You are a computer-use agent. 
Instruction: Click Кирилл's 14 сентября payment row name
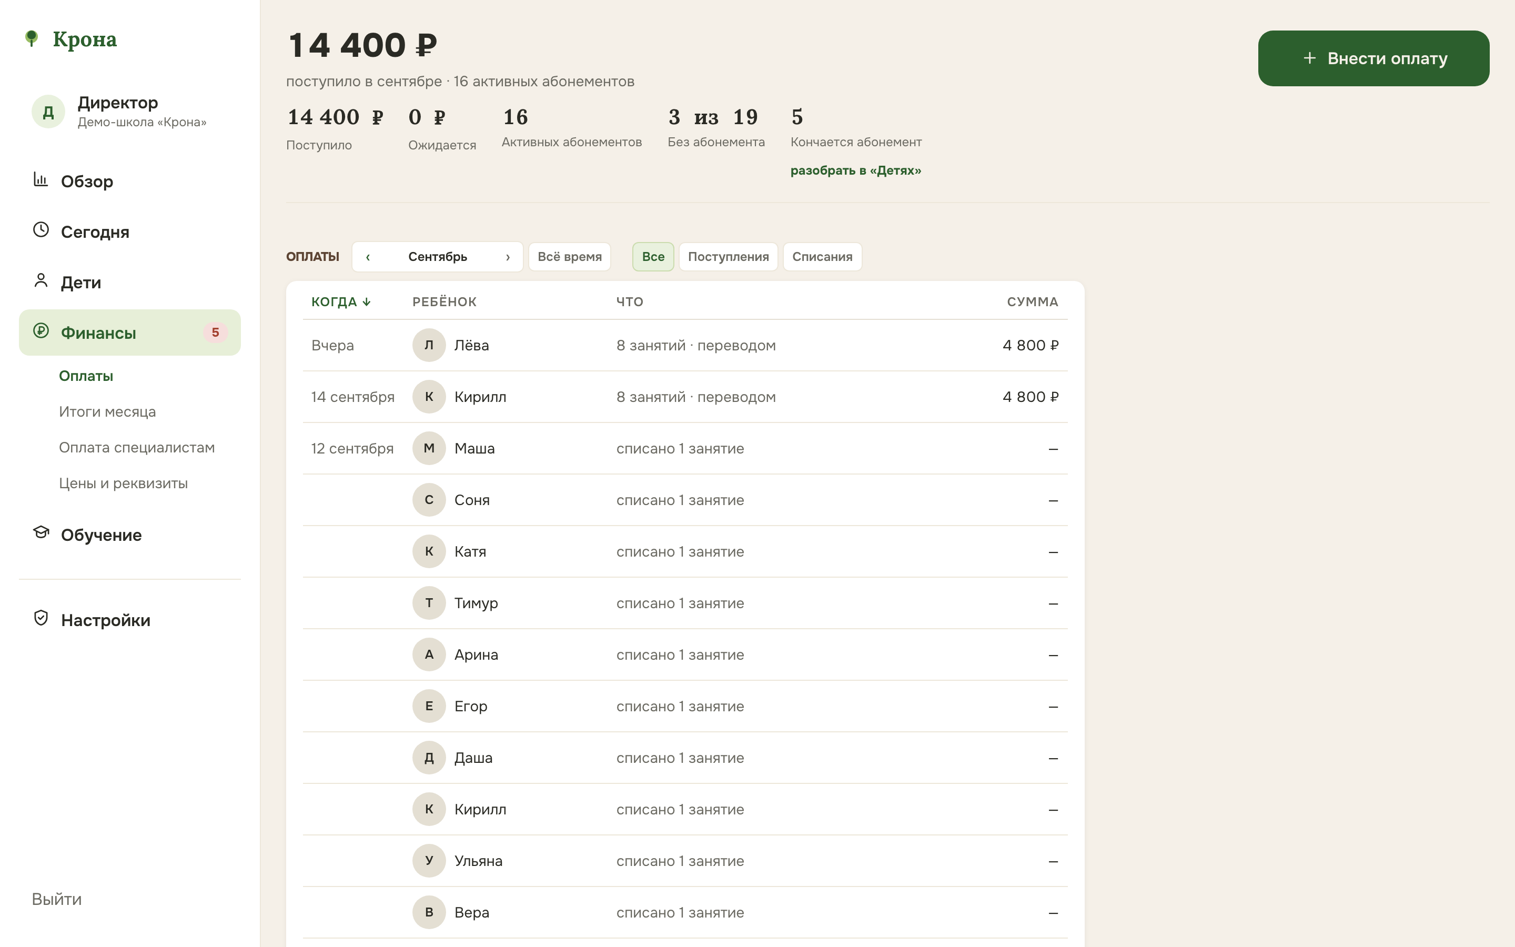click(480, 397)
